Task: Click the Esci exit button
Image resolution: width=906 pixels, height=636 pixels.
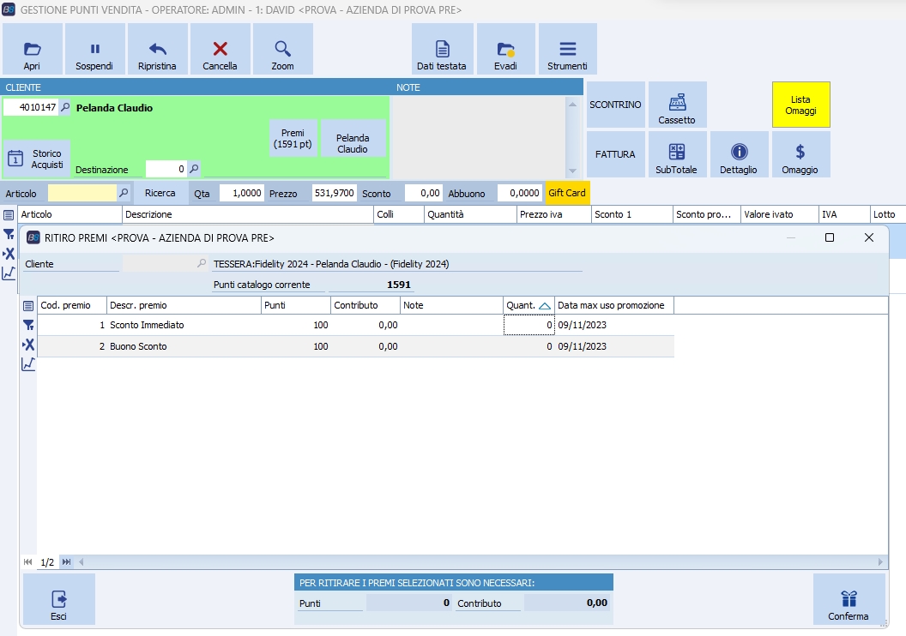Action: (x=58, y=599)
